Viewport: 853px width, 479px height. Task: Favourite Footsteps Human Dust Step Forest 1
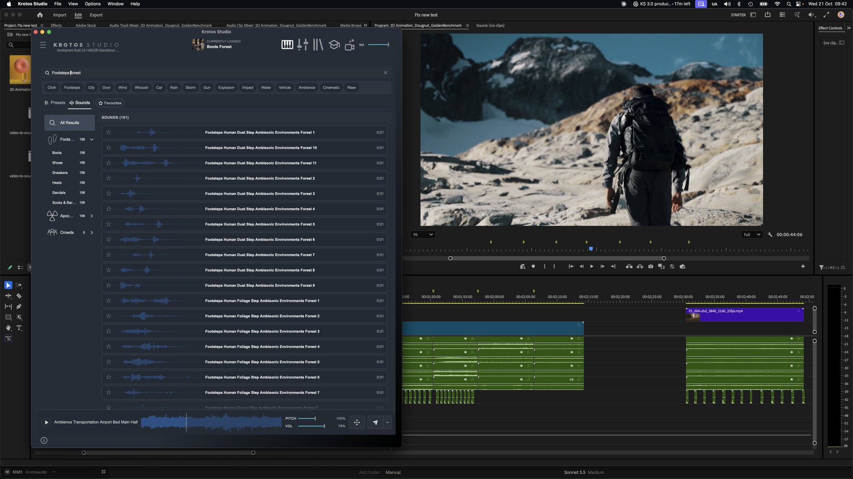(x=109, y=132)
